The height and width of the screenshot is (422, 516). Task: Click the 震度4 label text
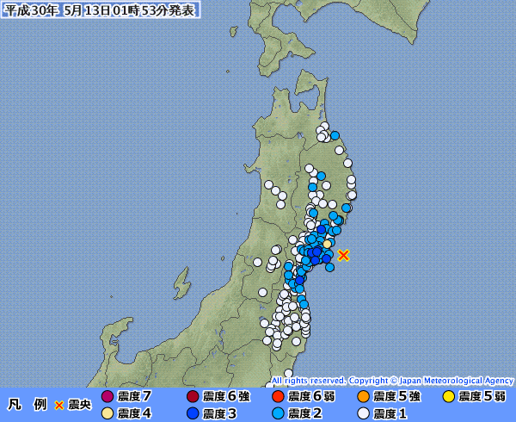tap(134, 413)
